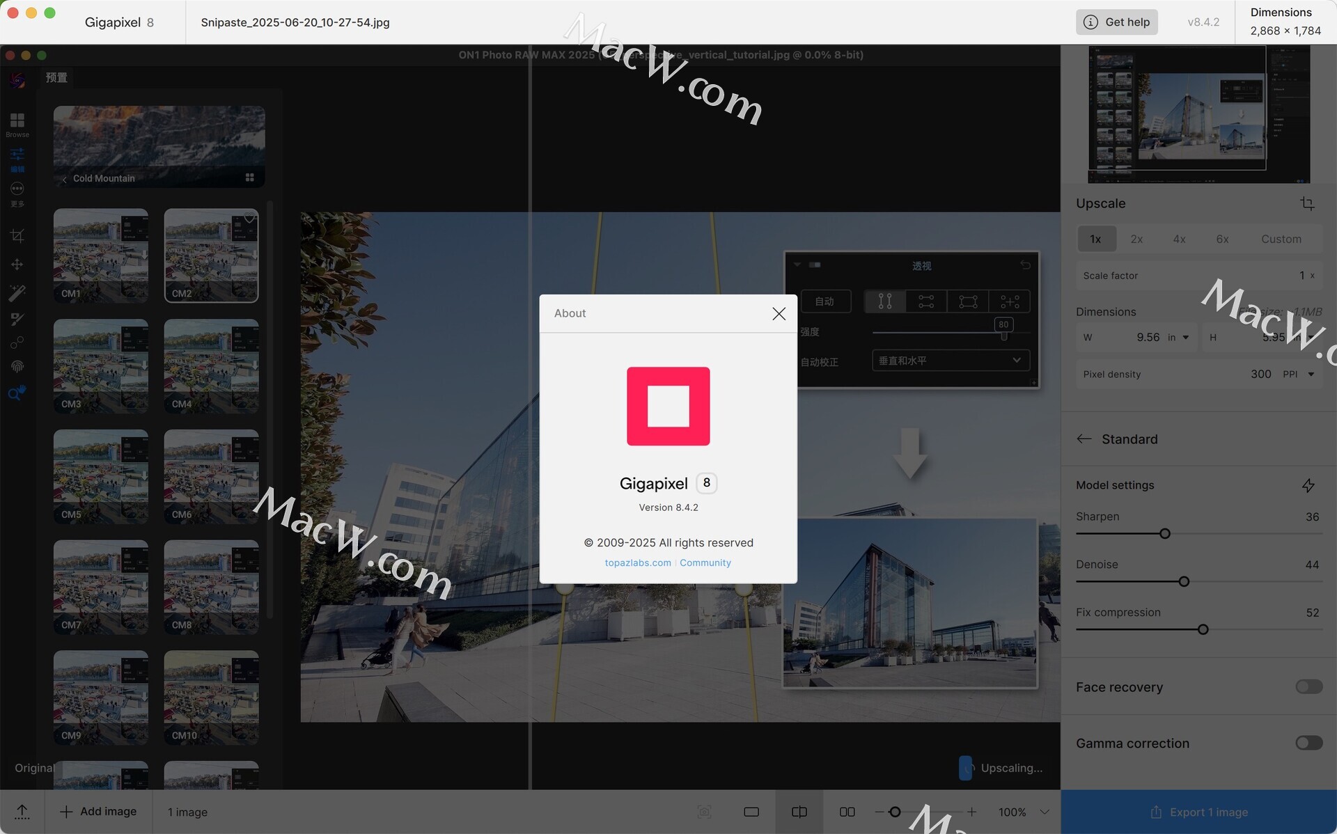Select the 2x upscale option
The height and width of the screenshot is (834, 1337).
coord(1136,239)
